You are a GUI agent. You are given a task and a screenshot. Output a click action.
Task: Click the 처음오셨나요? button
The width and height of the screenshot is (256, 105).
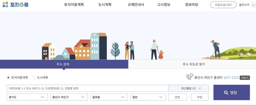pos(223,5)
